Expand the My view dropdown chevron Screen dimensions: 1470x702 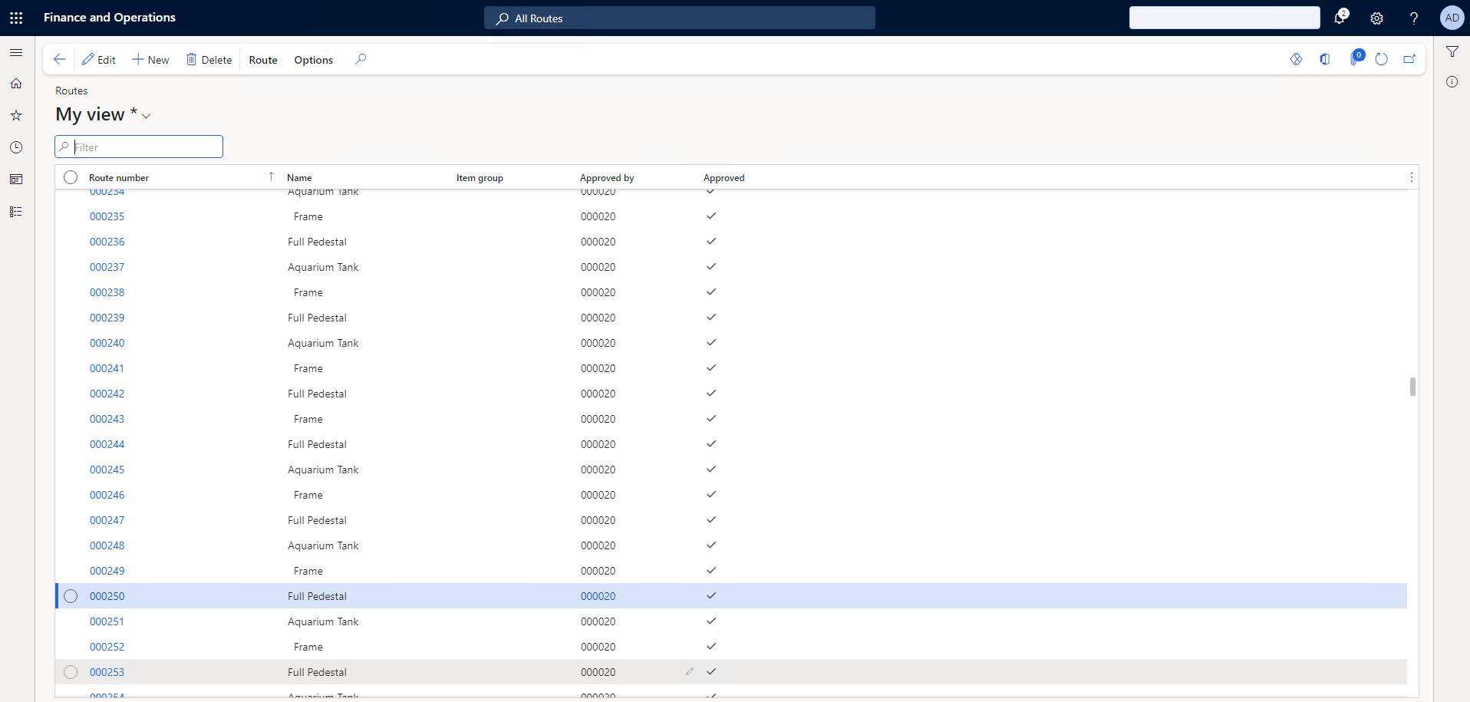click(147, 116)
